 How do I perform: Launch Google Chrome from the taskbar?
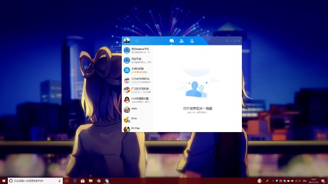(98, 181)
